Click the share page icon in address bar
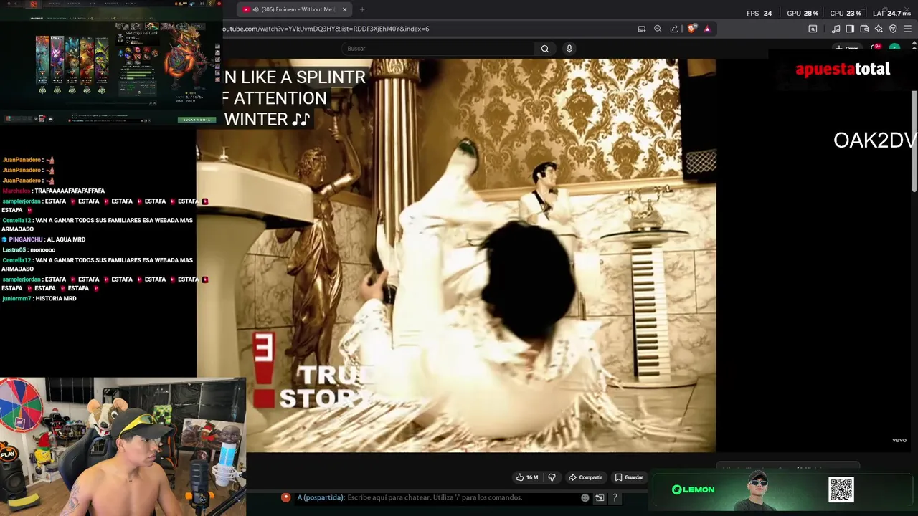 674,29
